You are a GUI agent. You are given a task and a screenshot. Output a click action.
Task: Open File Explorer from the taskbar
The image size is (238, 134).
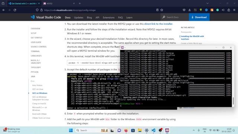[140, 130]
